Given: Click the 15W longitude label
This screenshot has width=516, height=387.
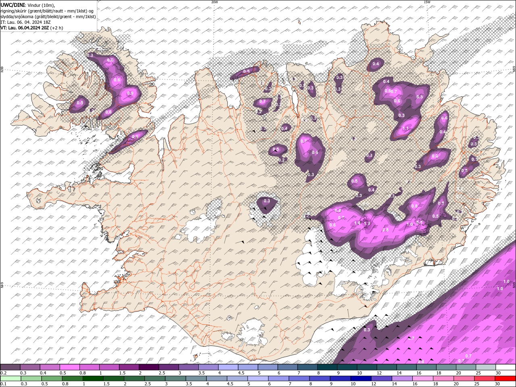Looking at the screenshot, I should (427, 2).
